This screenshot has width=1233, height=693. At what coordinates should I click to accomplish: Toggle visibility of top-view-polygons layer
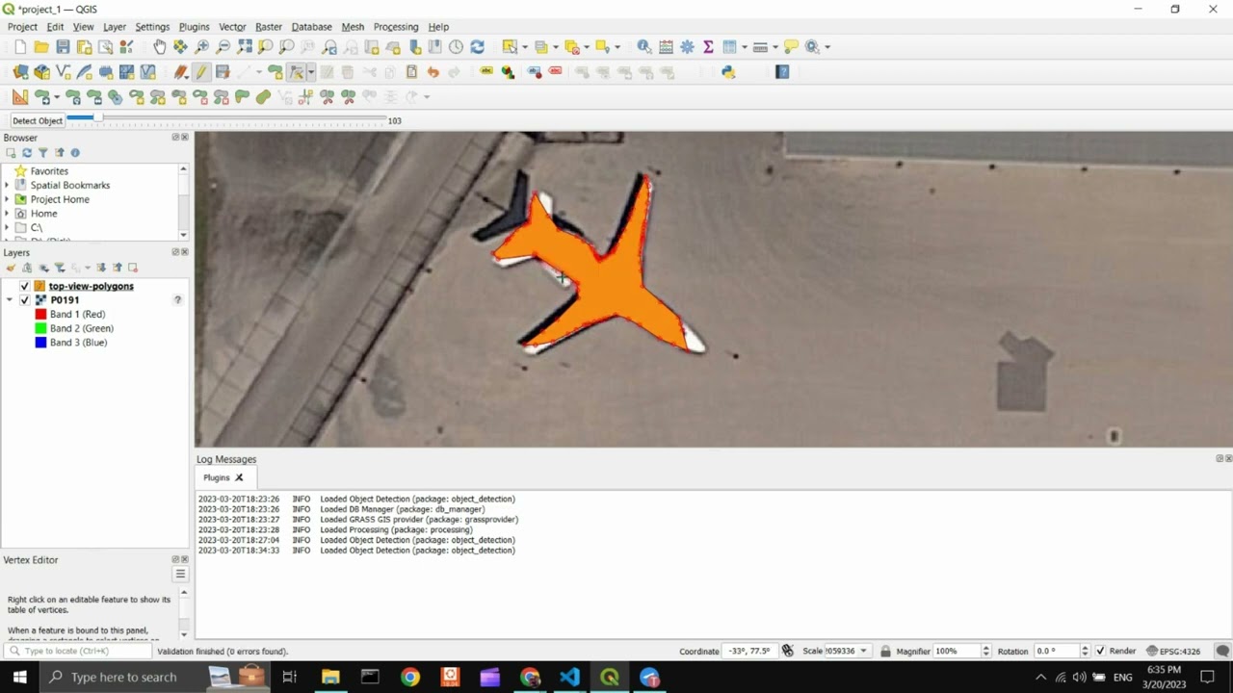[25, 286]
